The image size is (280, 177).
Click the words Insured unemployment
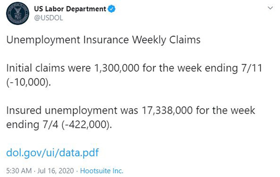tap(62, 111)
